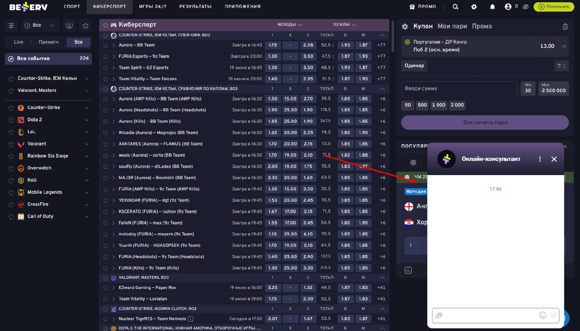Open the live video stream filter icon
The image size is (580, 331).
[69, 26]
